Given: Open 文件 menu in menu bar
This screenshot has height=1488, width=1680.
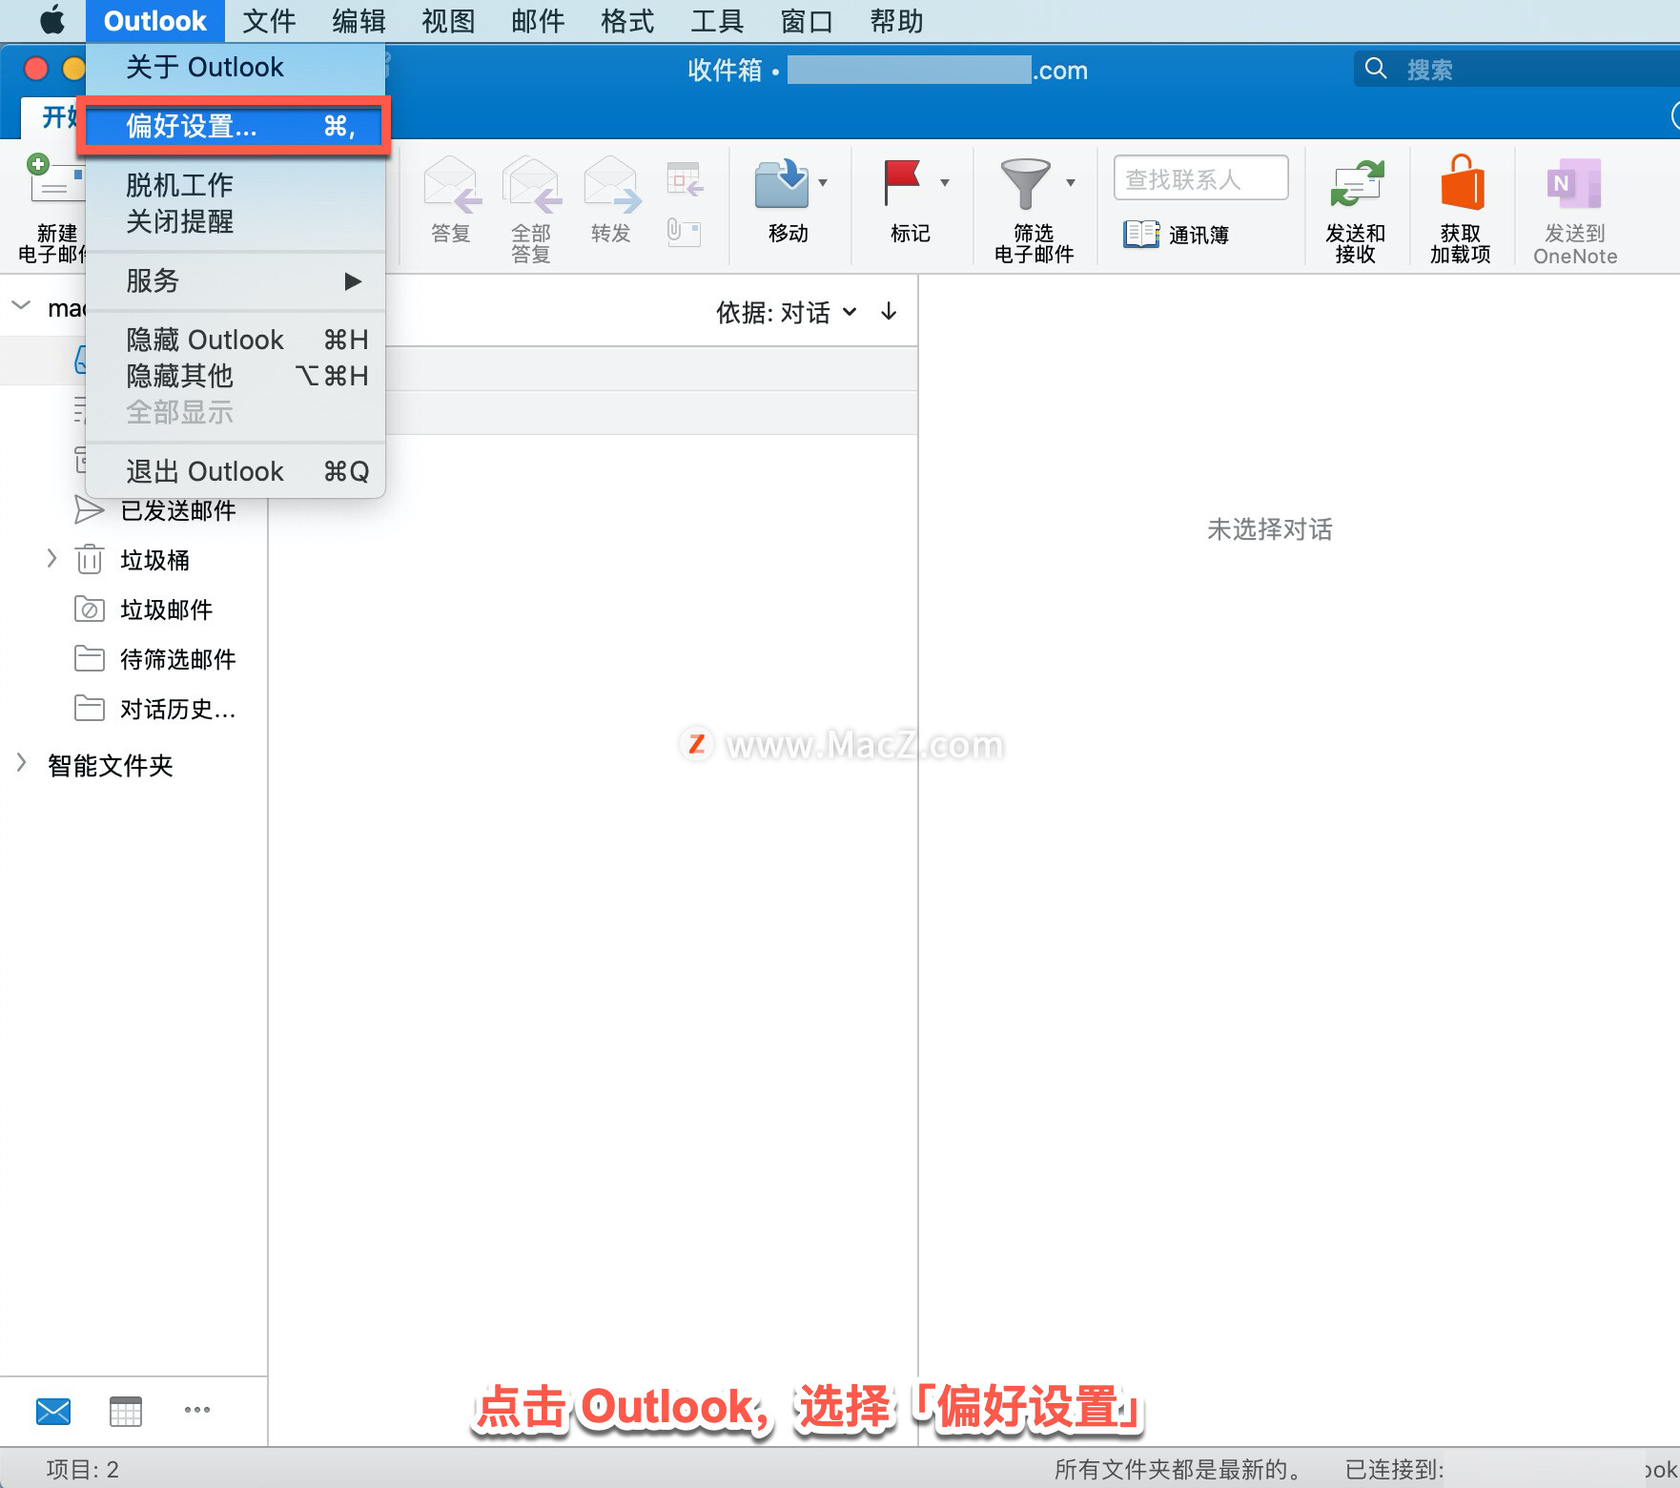Looking at the screenshot, I should [269, 21].
